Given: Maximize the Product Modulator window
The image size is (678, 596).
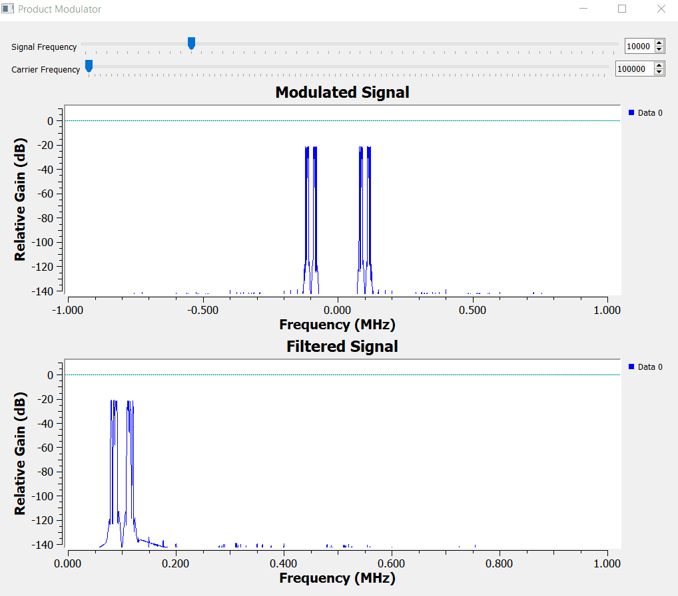Looking at the screenshot, I should [x=622, y=9].
